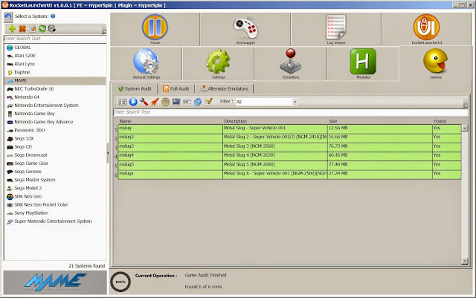Sort by the Description column header
This screenshot has width=476, height=298.
[275, 121]
